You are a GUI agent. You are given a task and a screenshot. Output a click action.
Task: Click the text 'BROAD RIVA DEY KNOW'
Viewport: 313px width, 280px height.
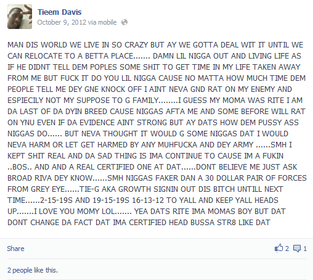point(50,178)
